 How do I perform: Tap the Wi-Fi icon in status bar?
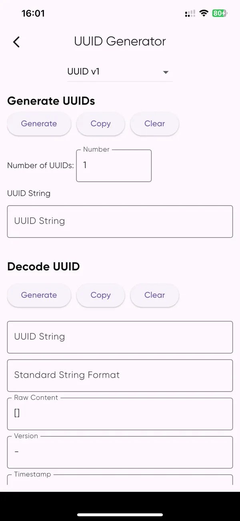204,13
